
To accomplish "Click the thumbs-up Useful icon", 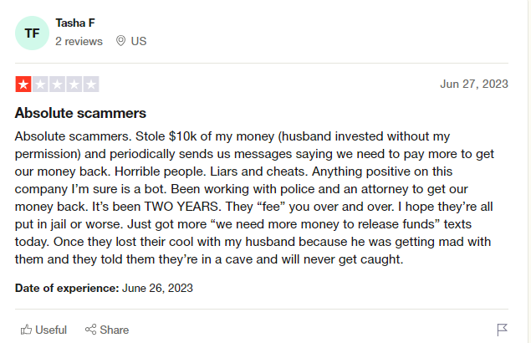I will (x=26, y=330).
